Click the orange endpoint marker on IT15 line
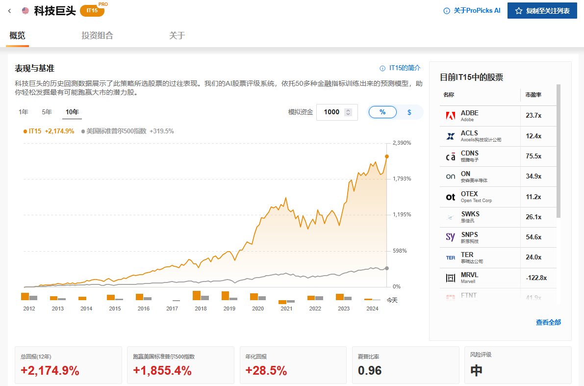The width and height of the screenshot is (584, 386). point(387,156)
